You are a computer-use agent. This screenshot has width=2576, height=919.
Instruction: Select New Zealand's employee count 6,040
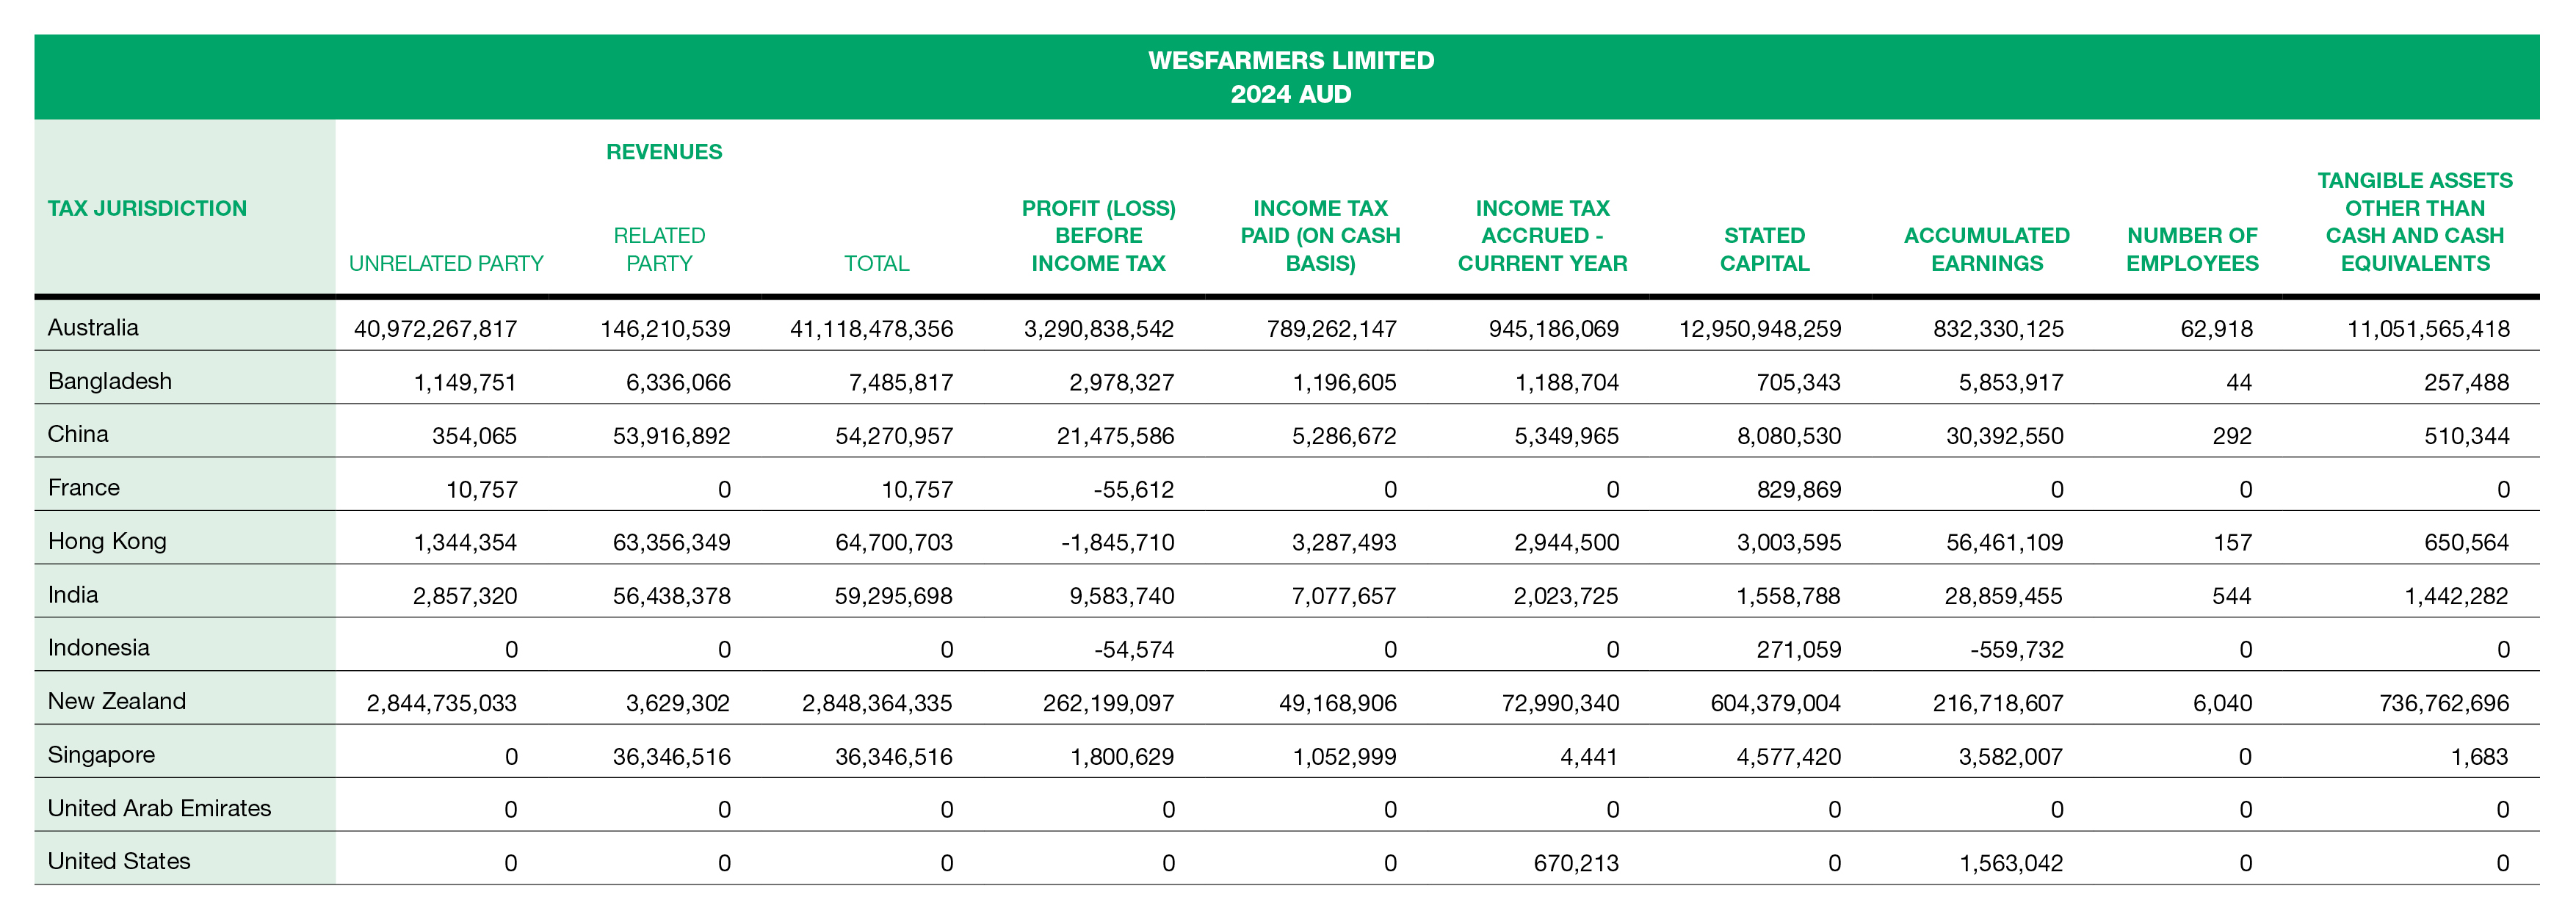(x=2222, y=703)
